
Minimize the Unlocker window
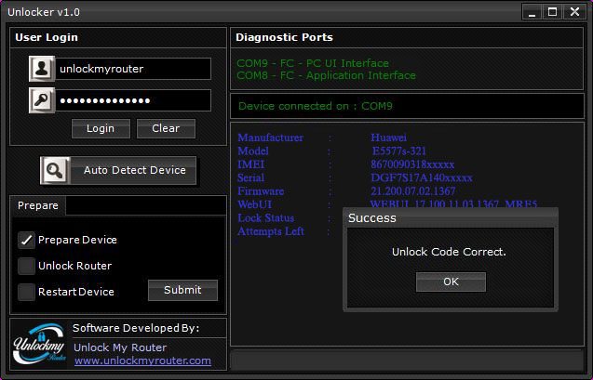pyautogui.click(x=532, y=12)
